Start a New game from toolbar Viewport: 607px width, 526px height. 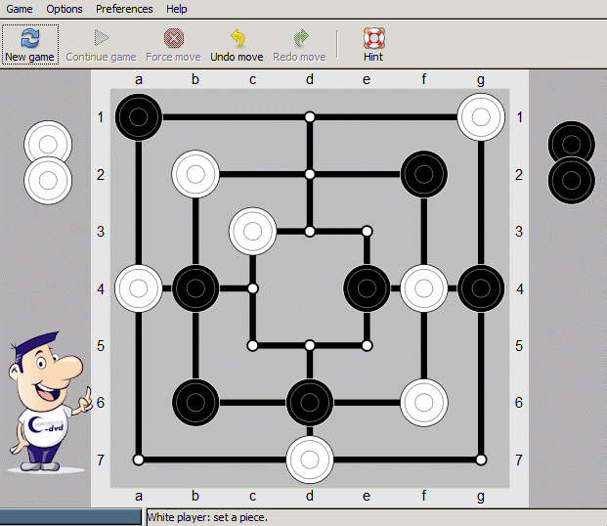point(29,44)
